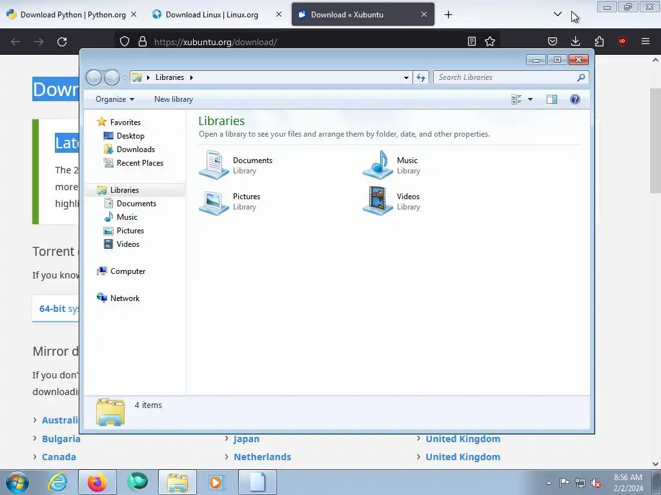Click the tracking protection shield icon
The height and width of the screenshot is (495, 661).
coord(125,42)
